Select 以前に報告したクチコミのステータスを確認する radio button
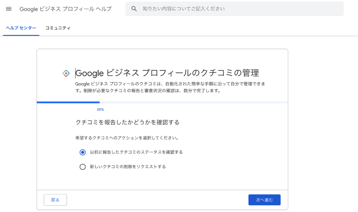This screenshot has height=212, width=358. 83,152
